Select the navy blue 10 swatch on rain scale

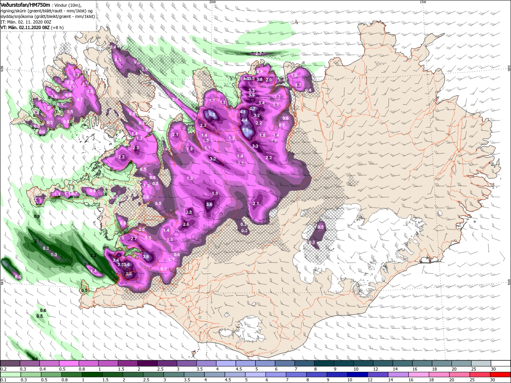point(357,375)
